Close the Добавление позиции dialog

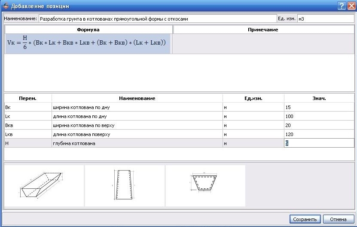(351, 6)
